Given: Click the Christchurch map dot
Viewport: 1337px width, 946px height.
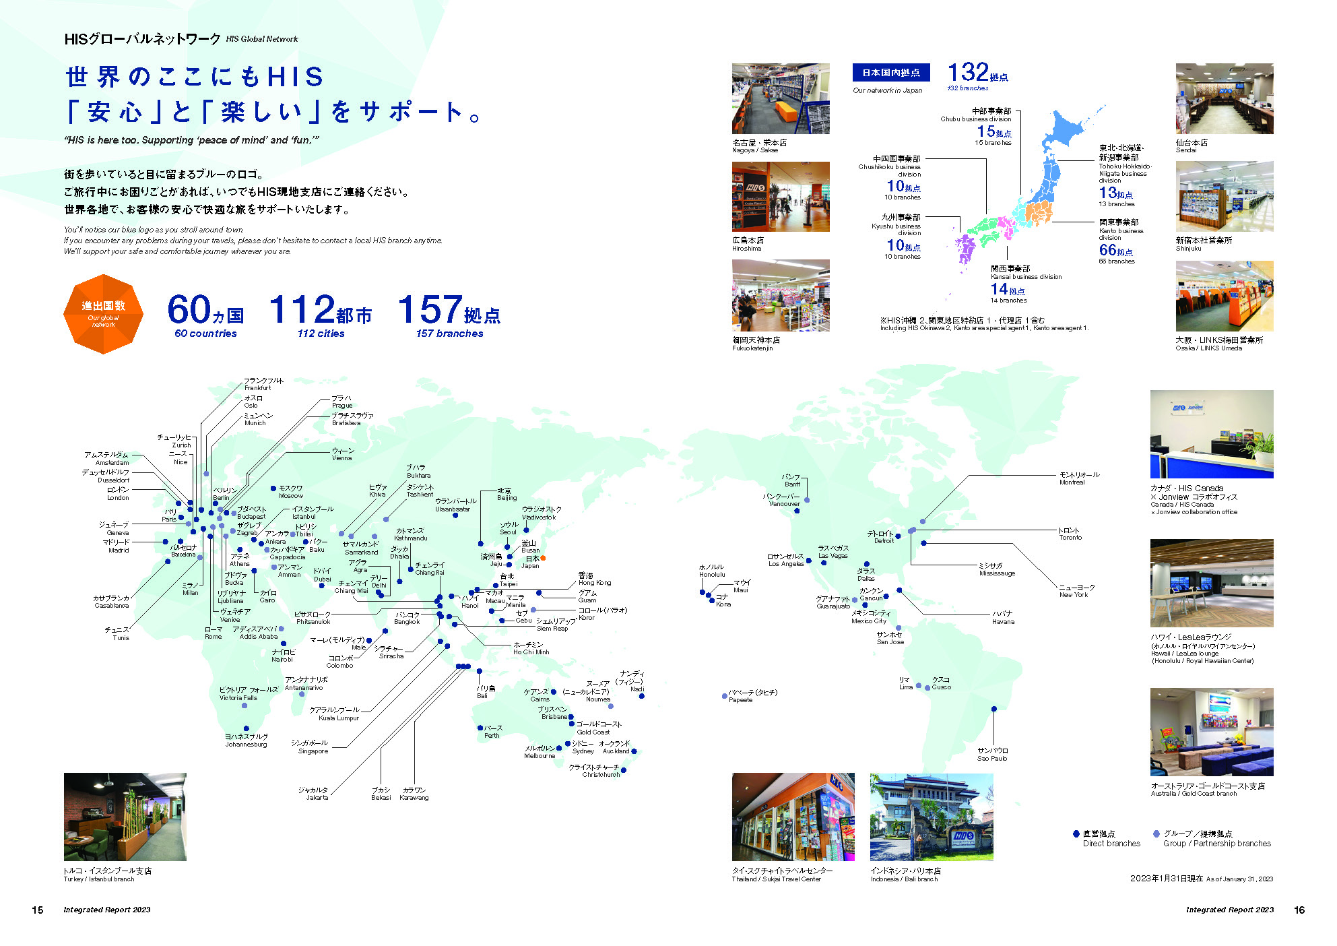Looking at the screenshot, I should [x=624, y=770].
